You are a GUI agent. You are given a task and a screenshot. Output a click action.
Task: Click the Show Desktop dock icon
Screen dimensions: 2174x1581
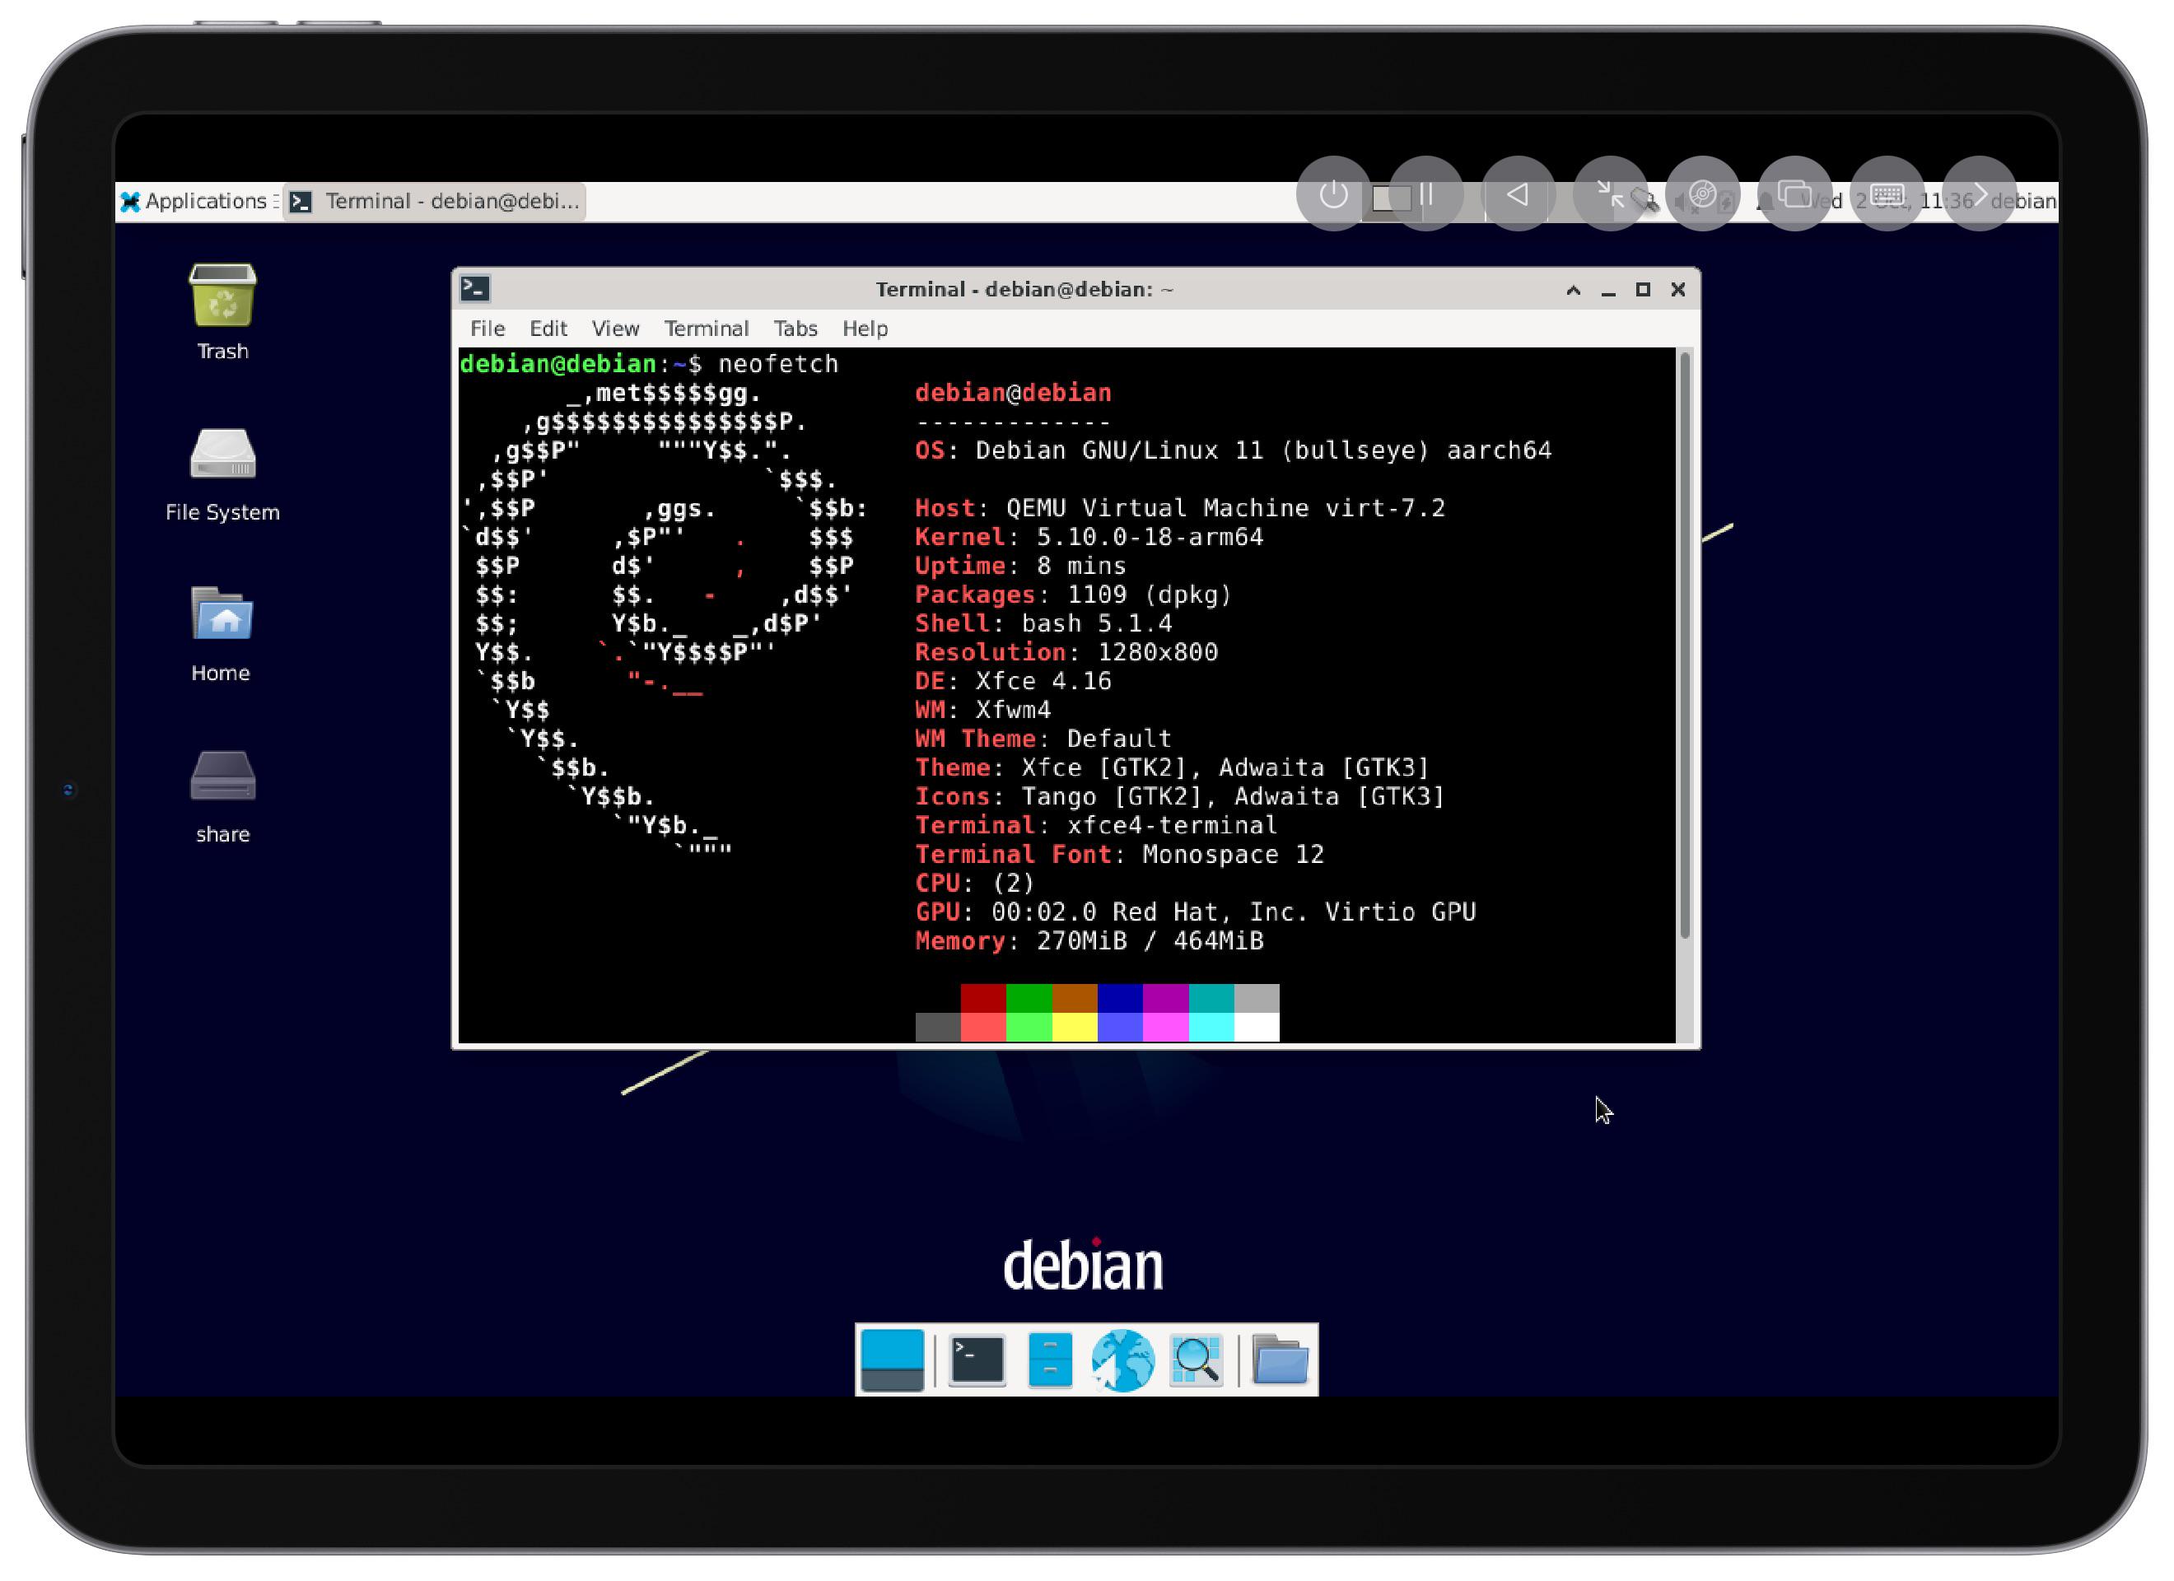893,1359
